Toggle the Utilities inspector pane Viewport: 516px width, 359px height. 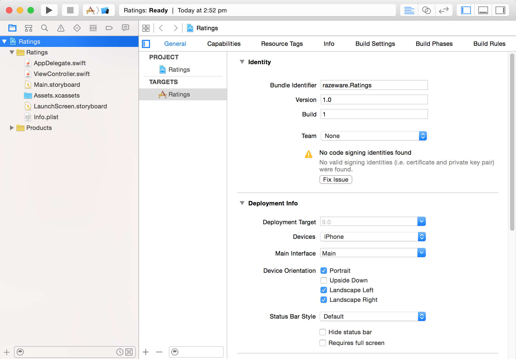click(500, 10)
